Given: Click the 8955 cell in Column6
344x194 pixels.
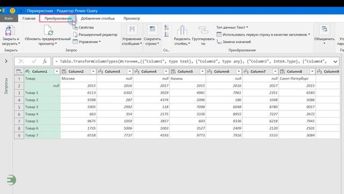Looking at the screenshot, I should pyautogui.click(x=224, y=114).
